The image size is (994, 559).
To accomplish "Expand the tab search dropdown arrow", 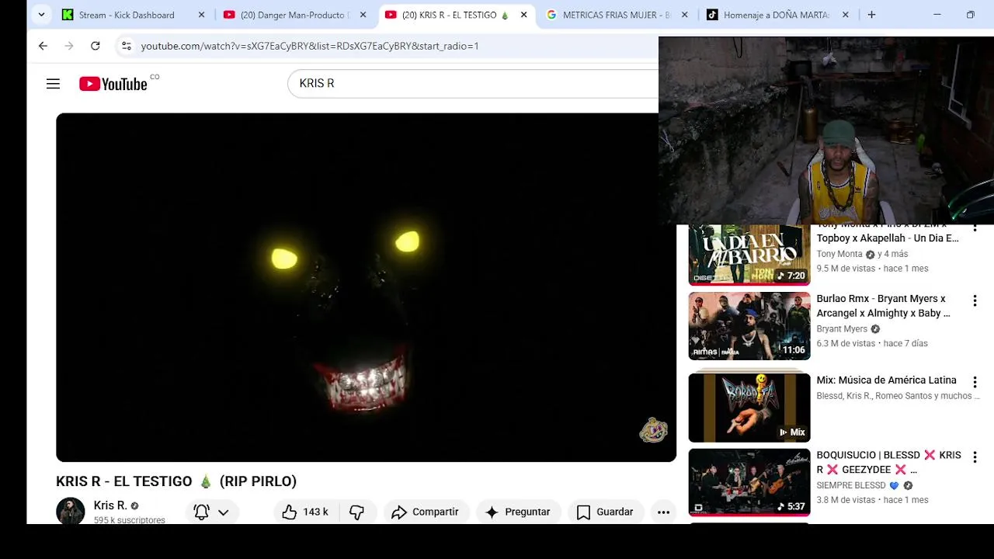I will pyautogui.click(x=41, y=15).
